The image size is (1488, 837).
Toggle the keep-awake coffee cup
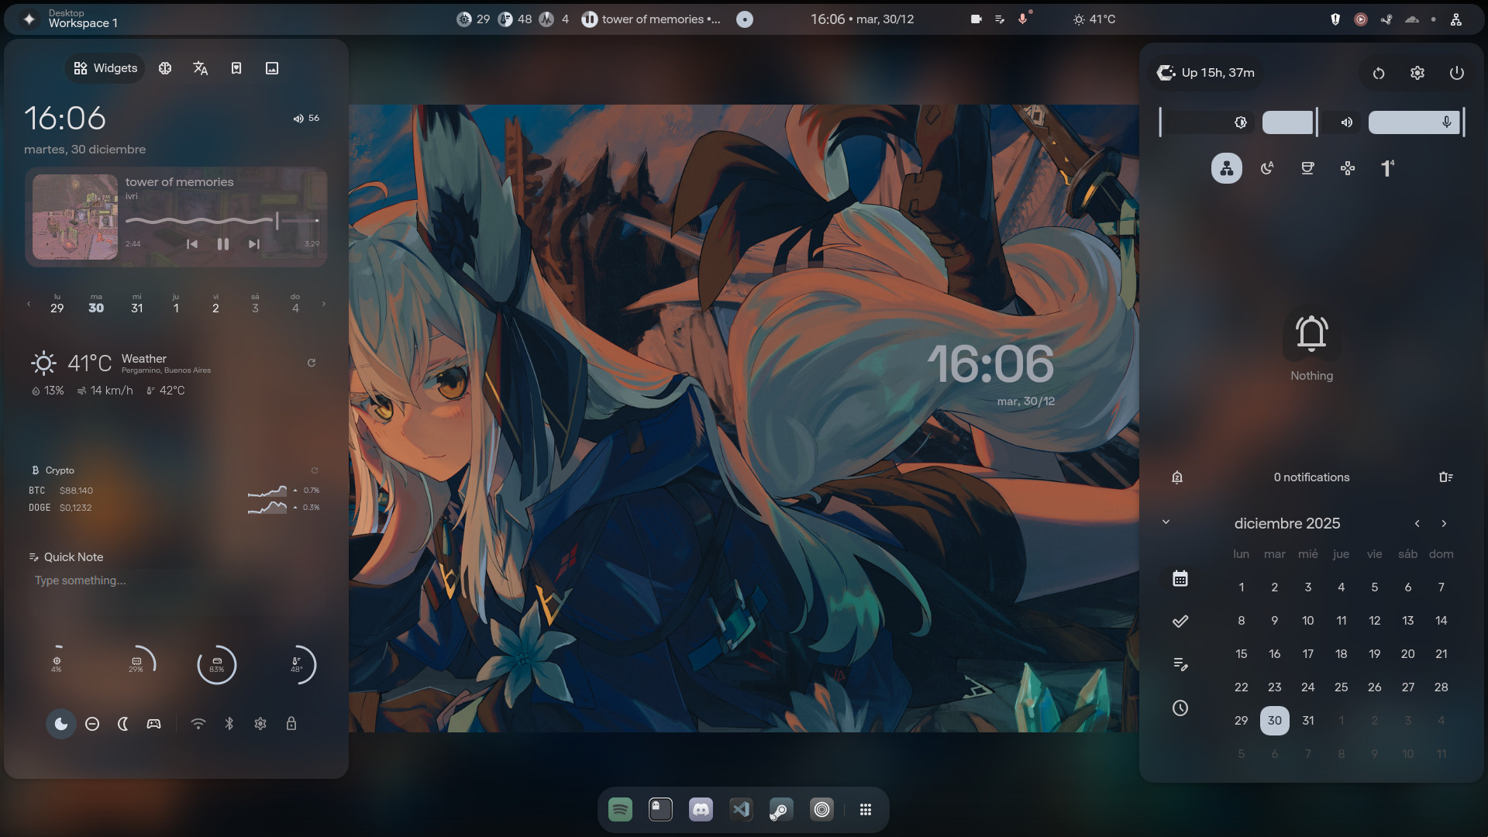1307,168
